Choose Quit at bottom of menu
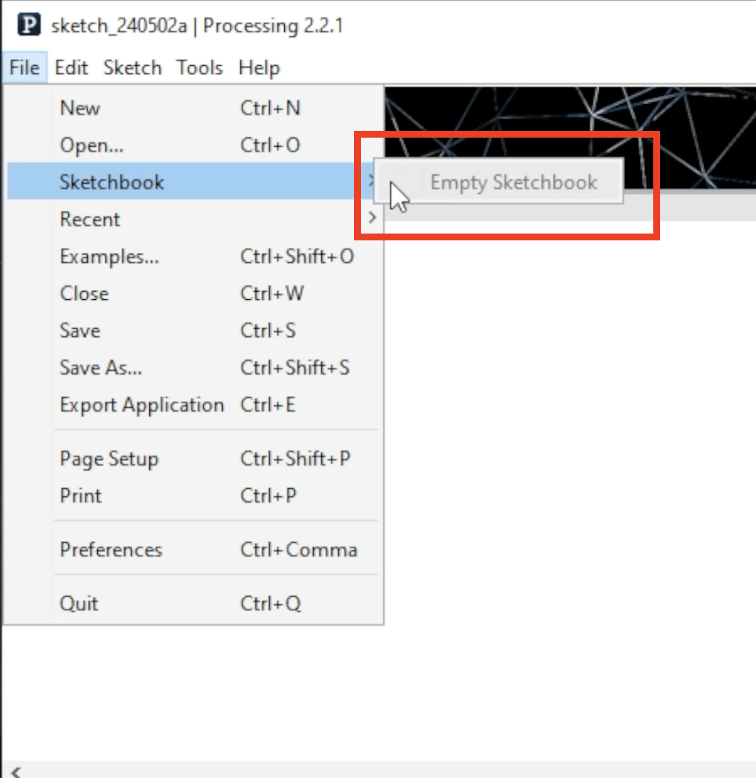The width and height of the screenshot is (756, 778). pos(194,603)
